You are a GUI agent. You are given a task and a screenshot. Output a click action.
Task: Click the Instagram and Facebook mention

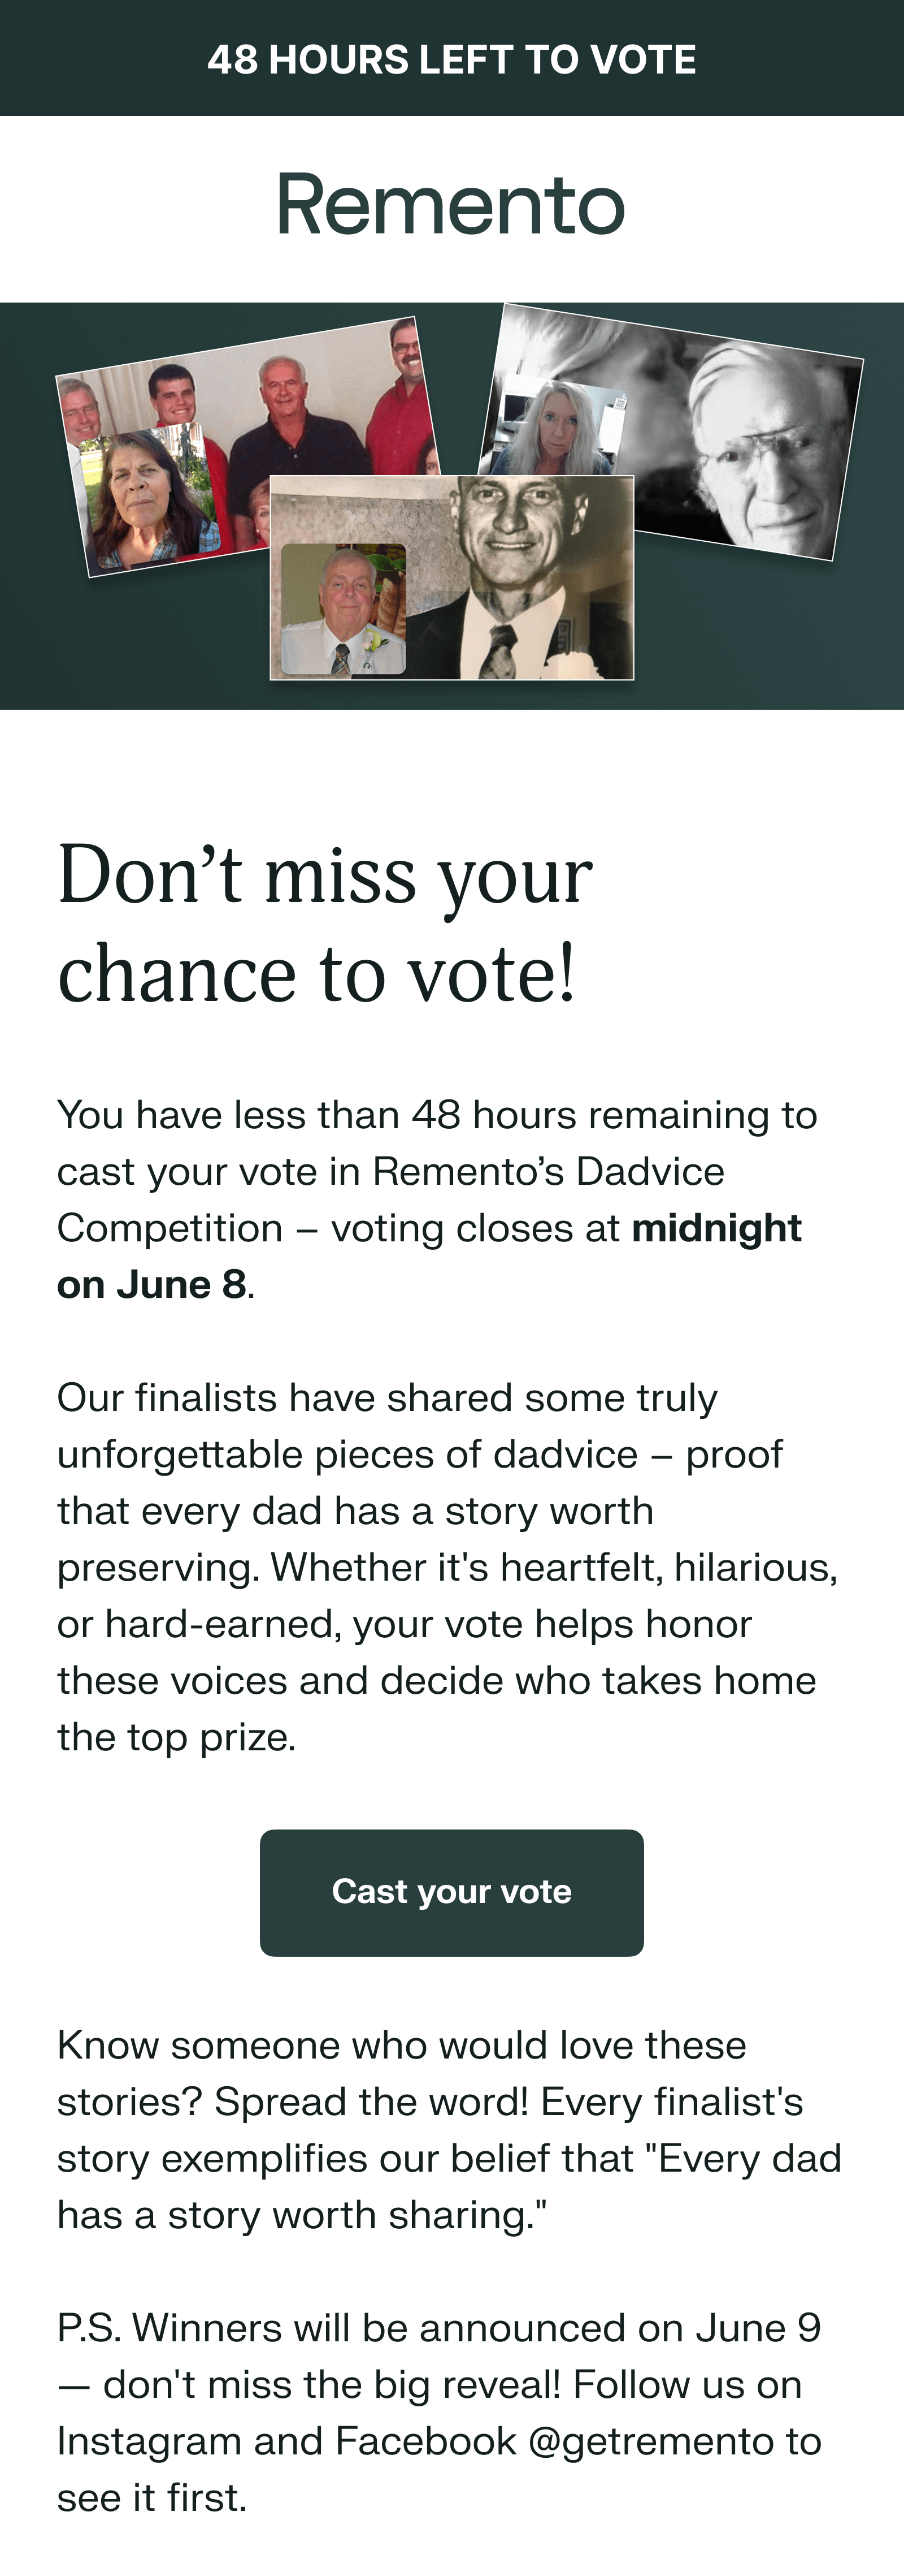286,2441
